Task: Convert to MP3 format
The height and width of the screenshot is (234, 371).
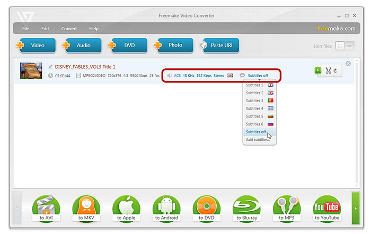Action: 287,209
